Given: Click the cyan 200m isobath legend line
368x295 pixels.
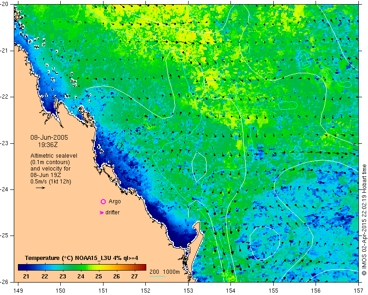Looking at the screenshot, I should (x=157, y=276).
